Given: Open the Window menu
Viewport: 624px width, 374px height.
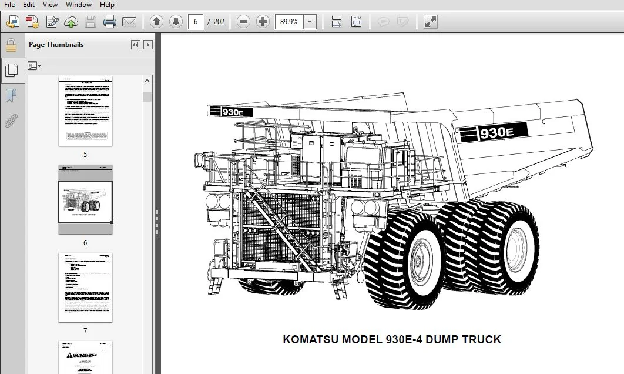Looking at the screenshot, I should tap(78, 5).
